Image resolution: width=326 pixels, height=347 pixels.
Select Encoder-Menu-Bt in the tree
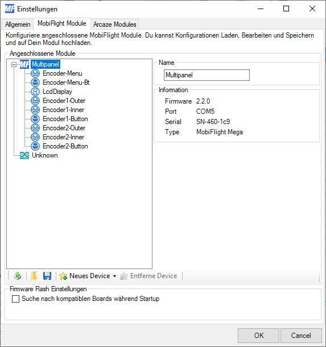[66, 82]
